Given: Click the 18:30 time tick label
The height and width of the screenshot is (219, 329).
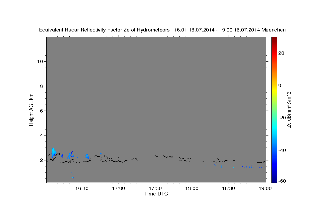Looking at the screenshot, I should 228,189.
